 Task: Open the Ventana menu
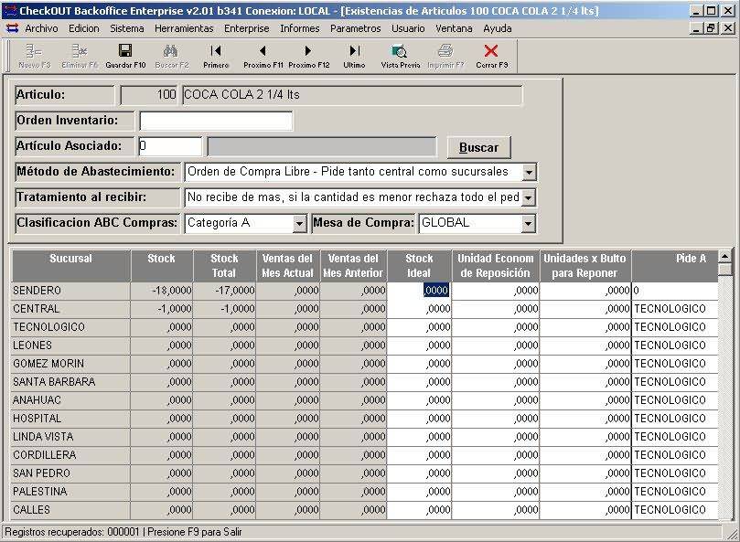point(454,28)
